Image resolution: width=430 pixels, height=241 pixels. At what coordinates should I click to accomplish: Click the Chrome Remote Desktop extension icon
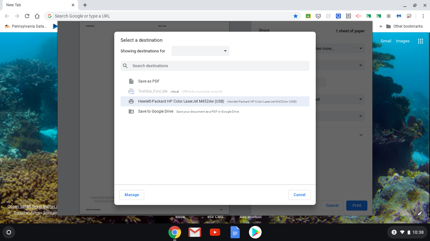point(409,16)
